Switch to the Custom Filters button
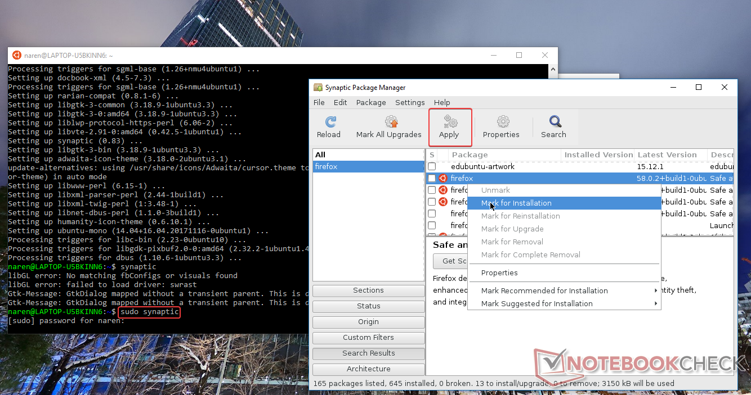751x395 pixels. pyautogui.click(x=369, y=338)
